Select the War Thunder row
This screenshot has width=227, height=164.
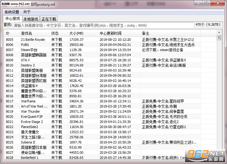[110, 111]
